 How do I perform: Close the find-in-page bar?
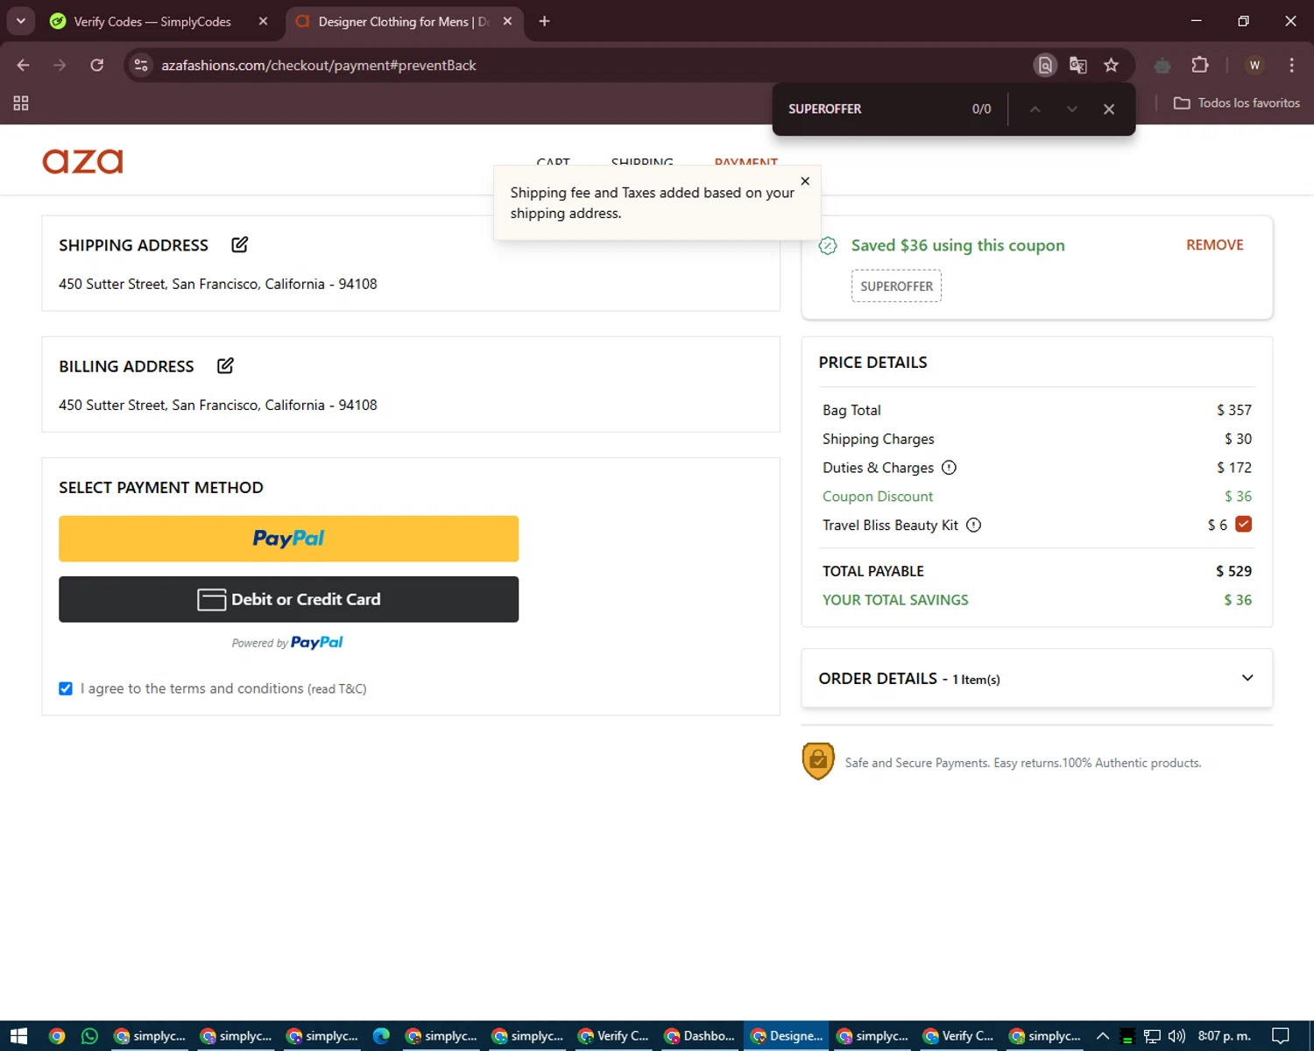point(1109,109)
